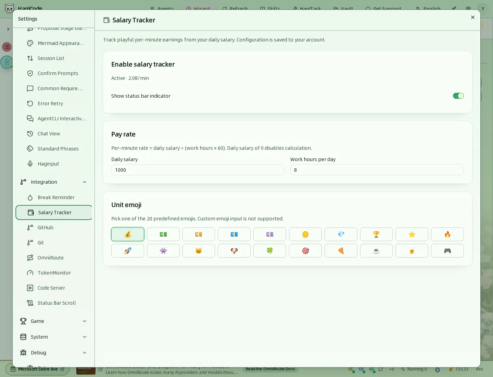Viewport: 493px width, 377px height.
Task: Click the Daily salary input field
Action: 198,170
